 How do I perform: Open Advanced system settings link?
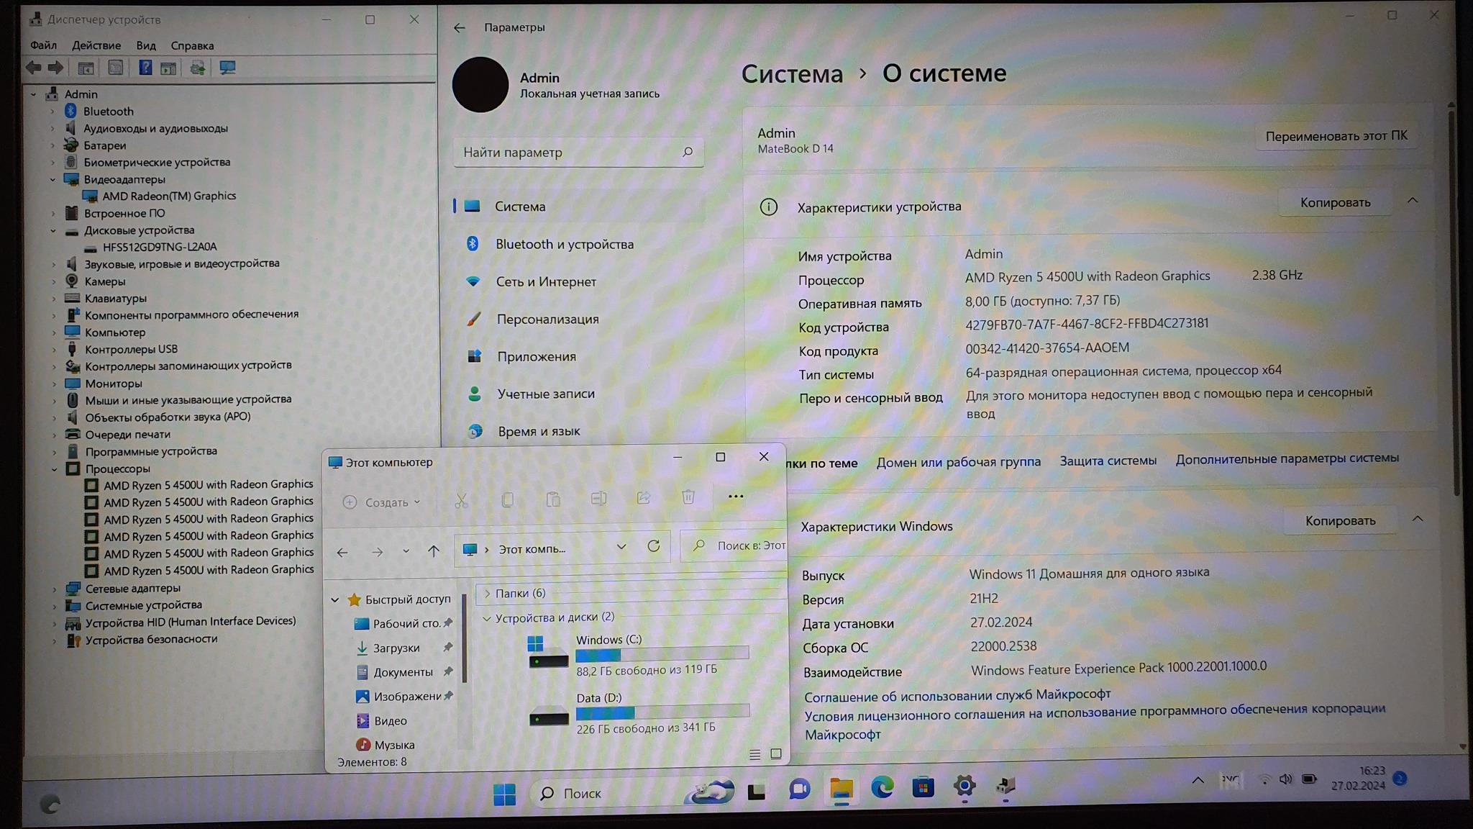[x=1287, y=458]
